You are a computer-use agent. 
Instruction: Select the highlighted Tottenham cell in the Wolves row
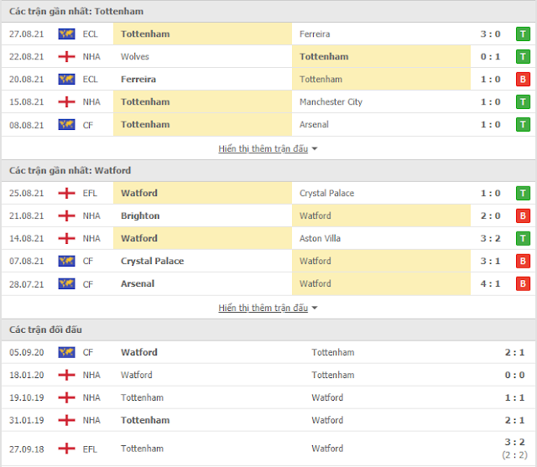381,56
